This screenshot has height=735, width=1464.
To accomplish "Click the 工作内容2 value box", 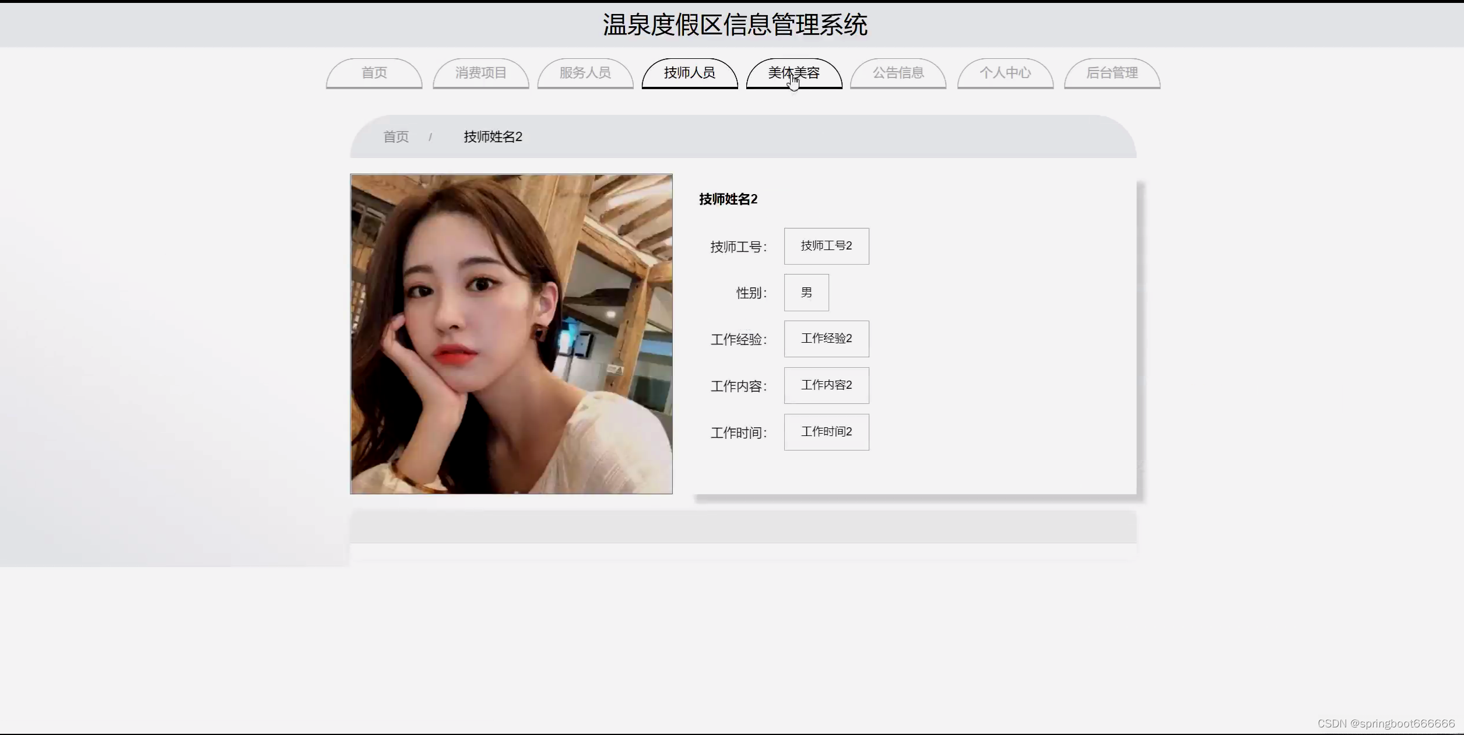I will tap(826, 385).
